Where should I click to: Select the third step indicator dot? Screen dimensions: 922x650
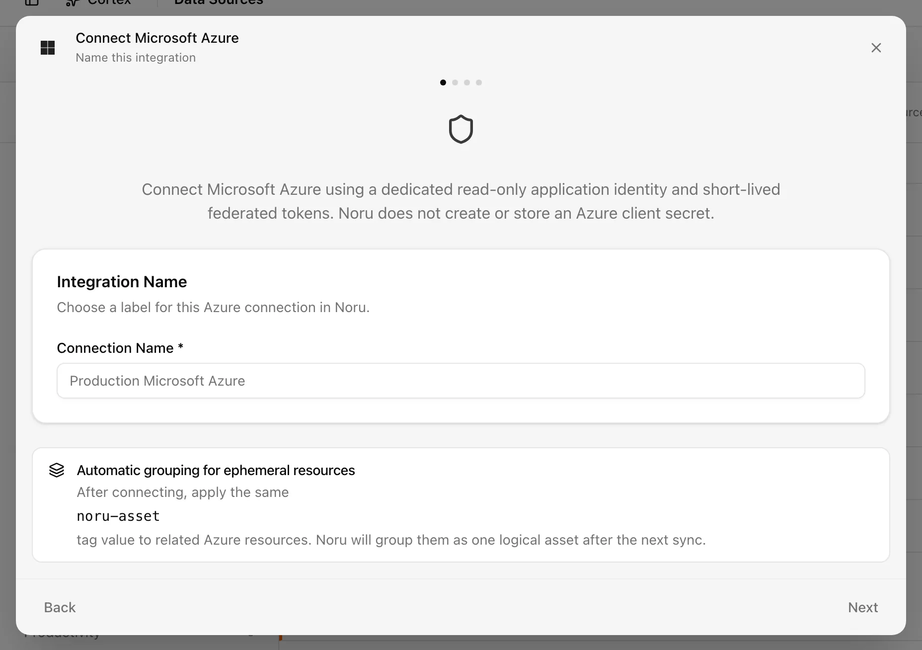pyautogui.click(x=467, y=82)
